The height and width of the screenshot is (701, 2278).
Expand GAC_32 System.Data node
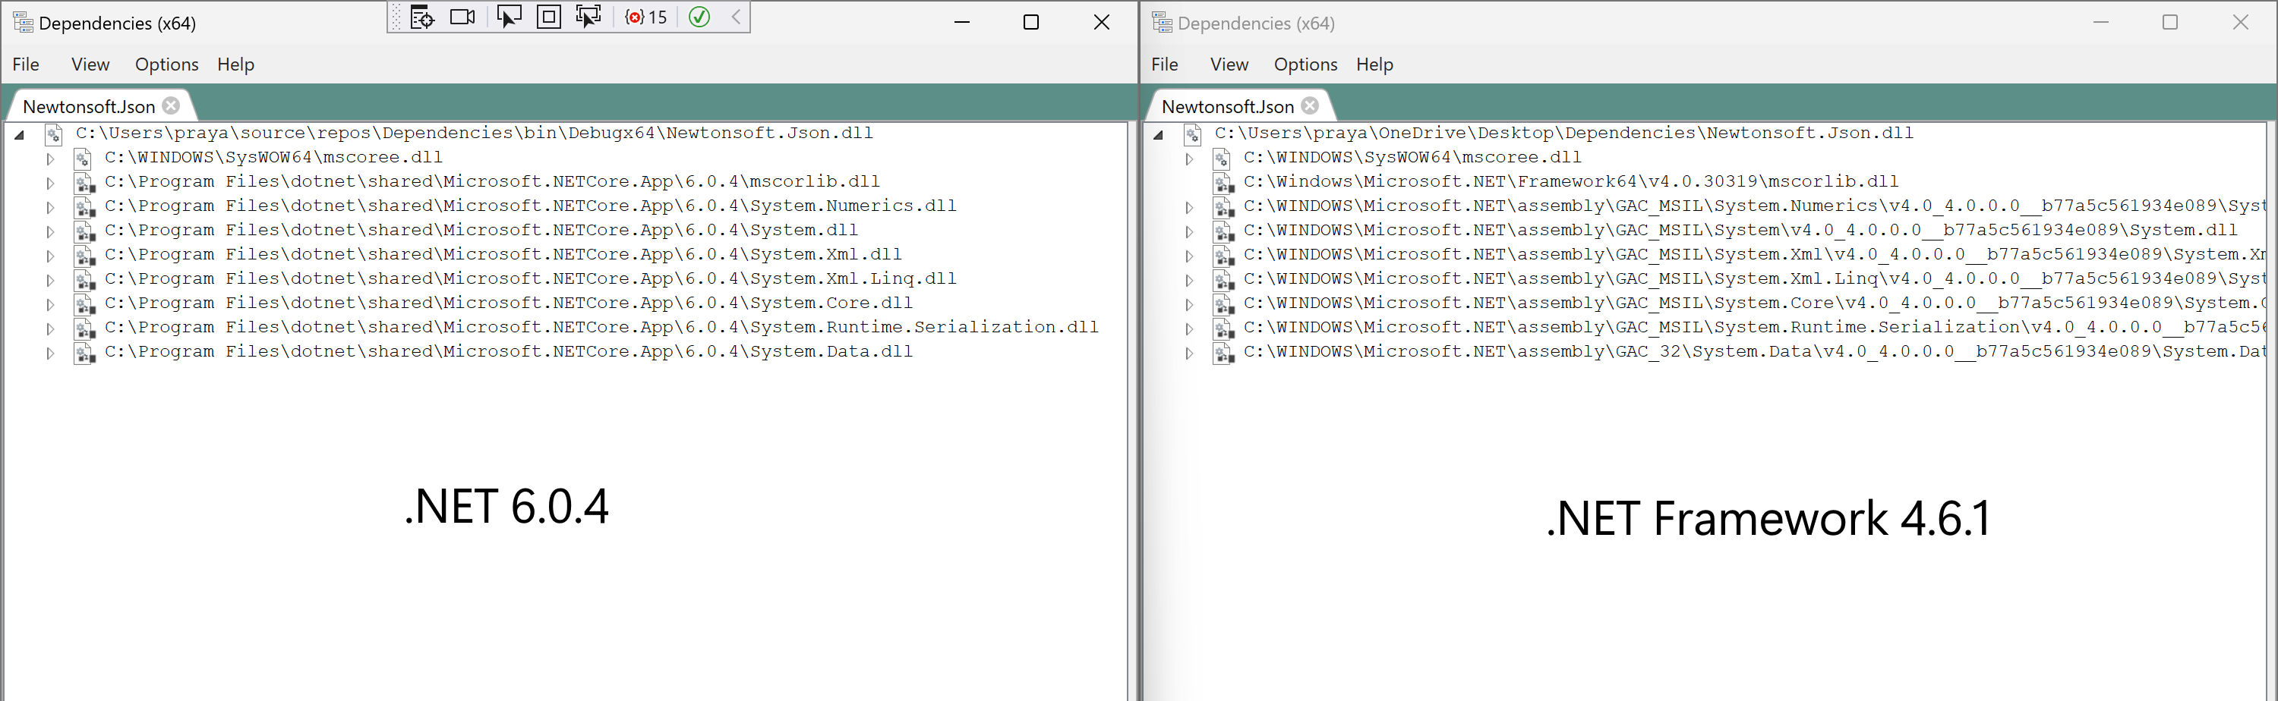1189,354
